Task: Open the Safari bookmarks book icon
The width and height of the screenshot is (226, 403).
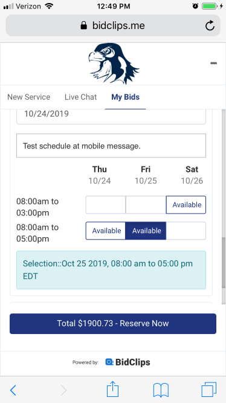Action: (161, 390)
